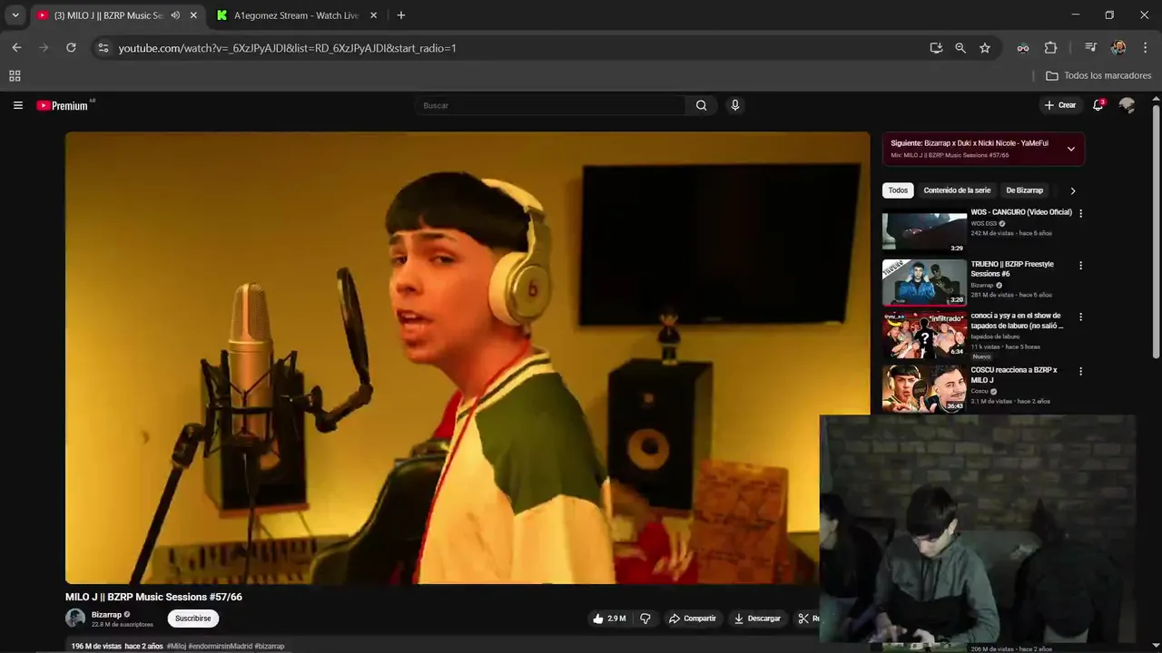
Task: Open the YouTube account avatar menu
Action: point(1128,105)
